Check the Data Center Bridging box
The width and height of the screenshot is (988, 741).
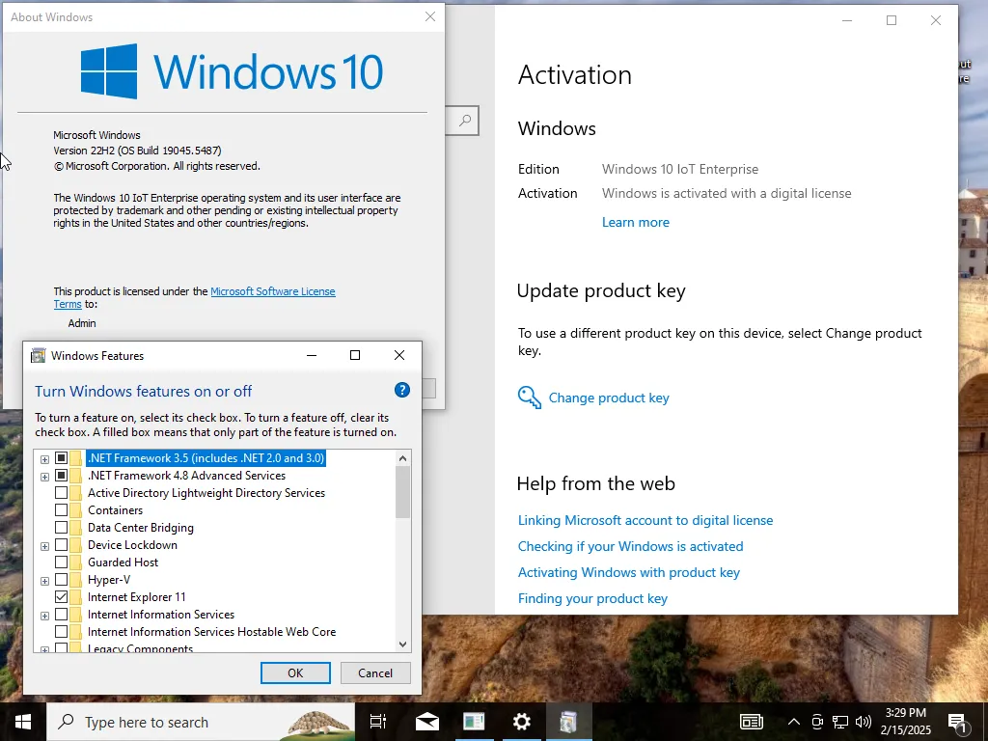(61, 528)
